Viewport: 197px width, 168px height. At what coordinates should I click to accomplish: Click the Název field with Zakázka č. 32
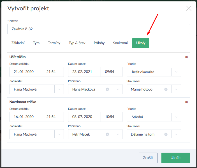98,29
